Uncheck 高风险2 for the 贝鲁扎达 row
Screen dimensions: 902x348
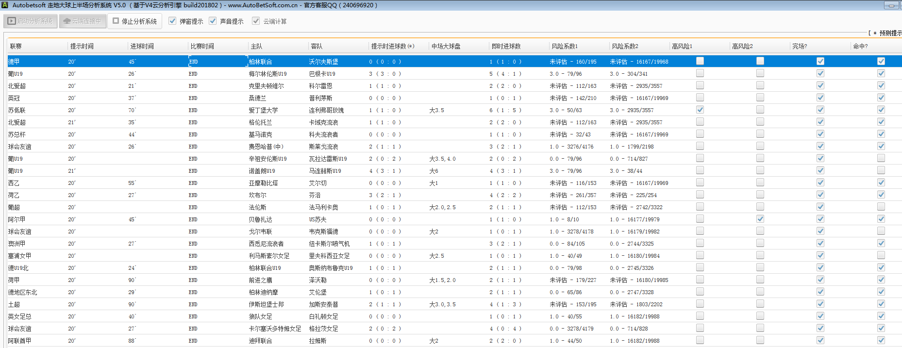pos(760,219)
